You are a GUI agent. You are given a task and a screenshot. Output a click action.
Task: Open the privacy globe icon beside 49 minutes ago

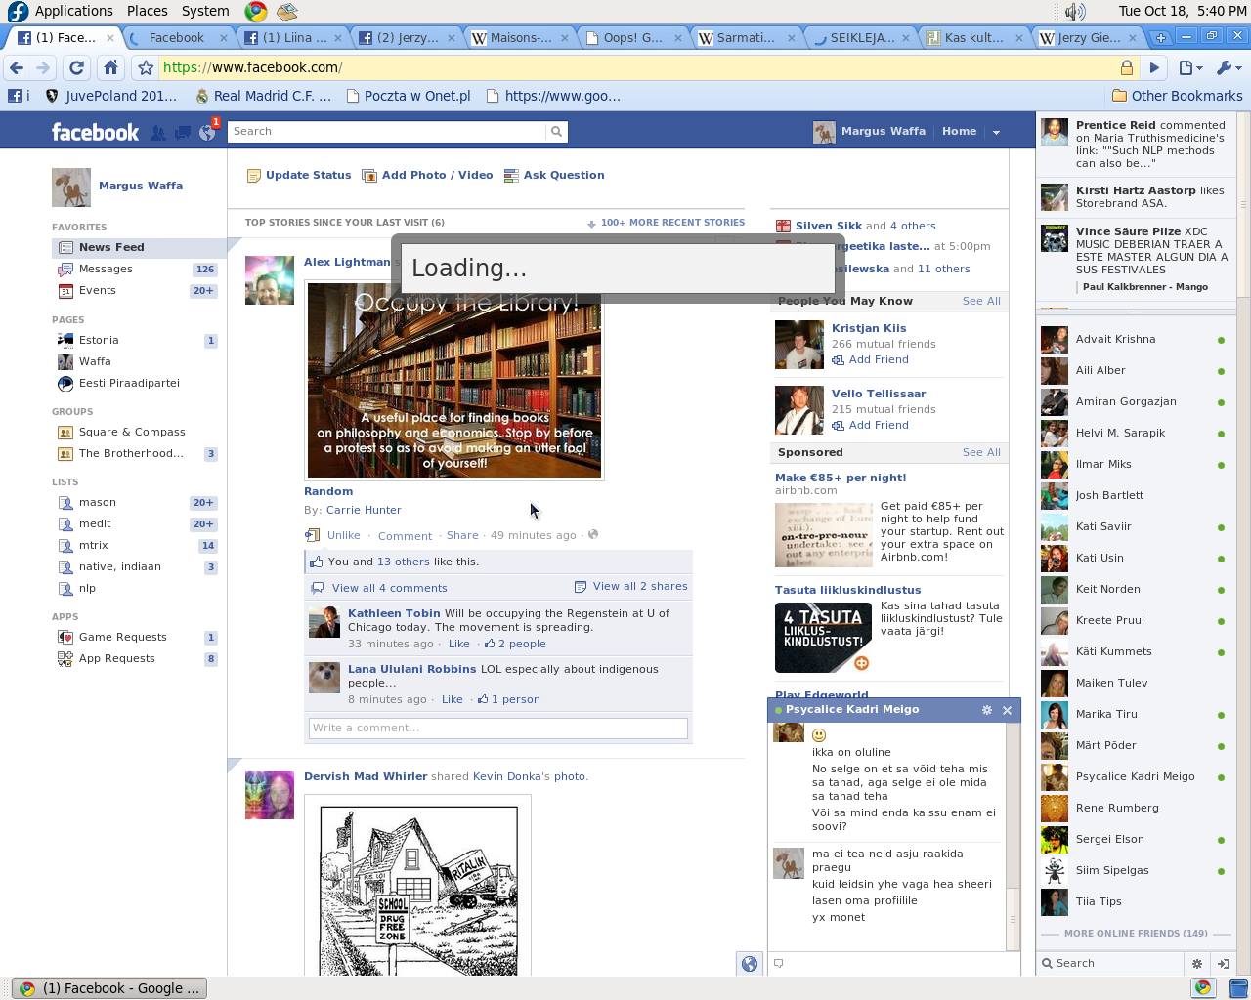click(593, 534)
